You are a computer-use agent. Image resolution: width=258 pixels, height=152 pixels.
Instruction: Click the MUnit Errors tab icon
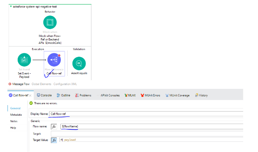click(x=142, y=95)
